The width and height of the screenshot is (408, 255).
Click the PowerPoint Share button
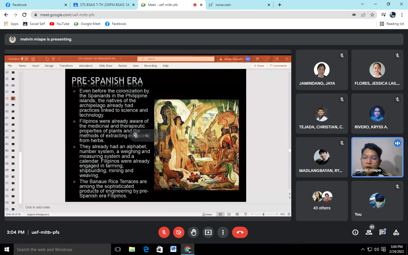pos(259,66)
